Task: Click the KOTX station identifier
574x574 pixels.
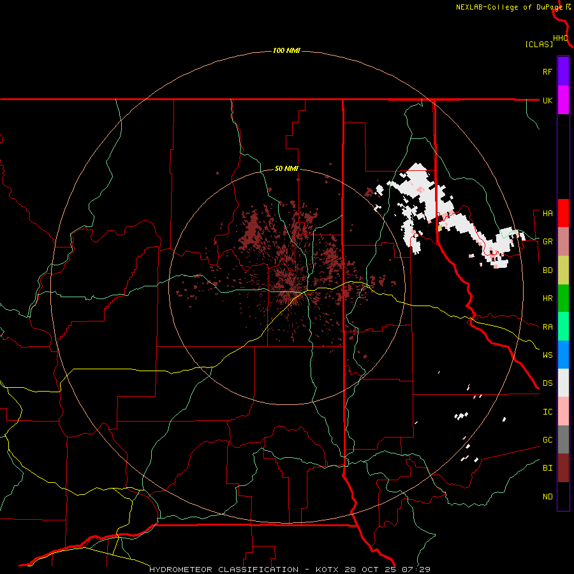Action: coord(328,570)
